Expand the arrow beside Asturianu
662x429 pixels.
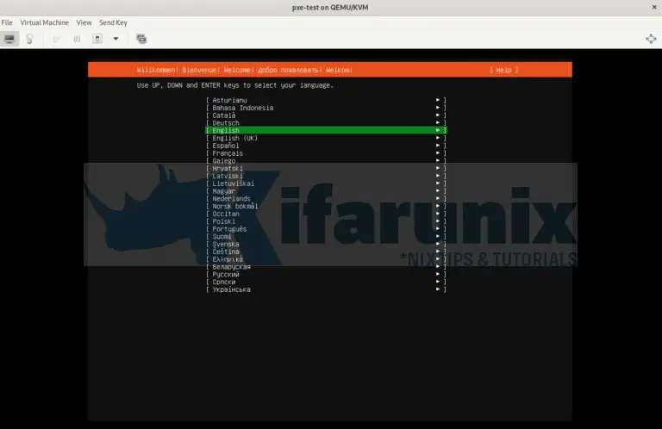438,101
